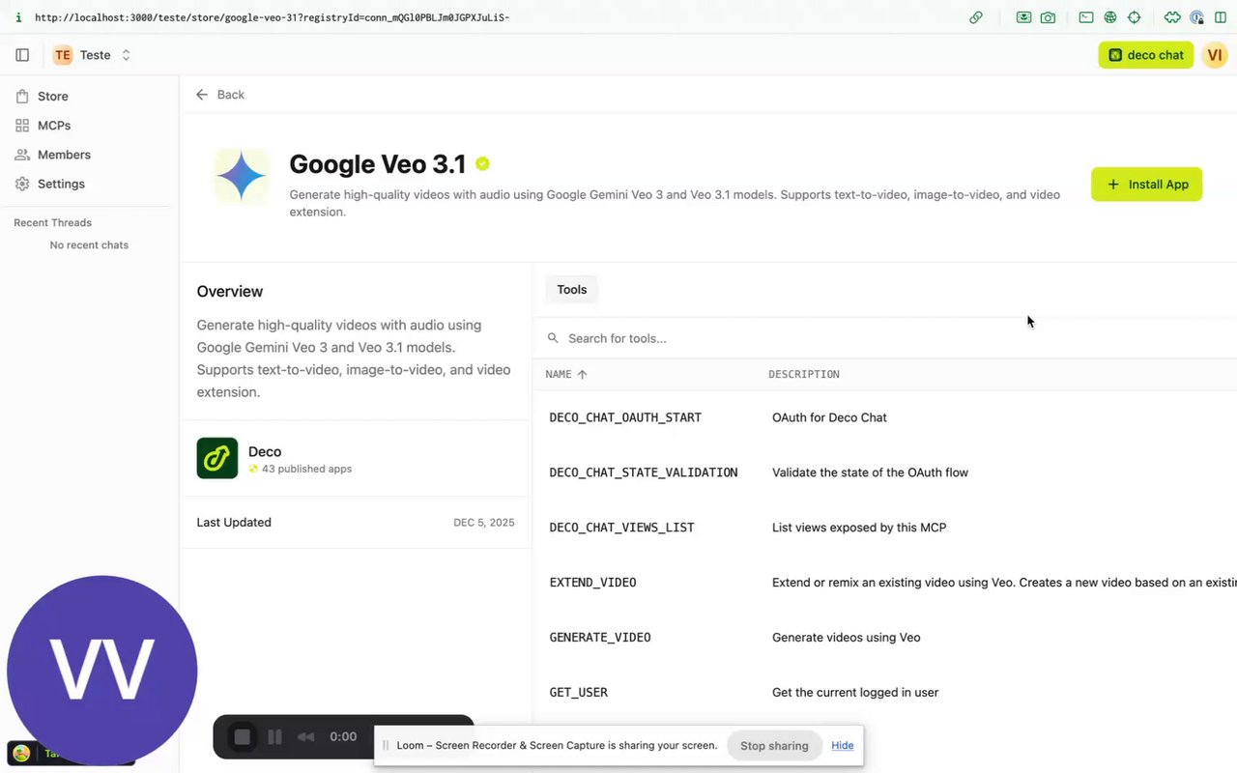Select the Tools tab
1237x773 pixels.
click(x=572, y=290)
